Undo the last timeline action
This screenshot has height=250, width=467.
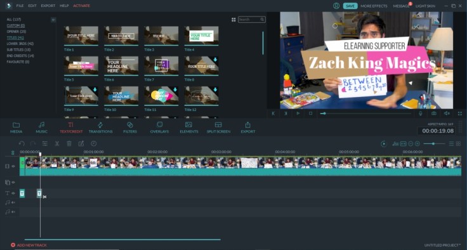pos(22,143)
